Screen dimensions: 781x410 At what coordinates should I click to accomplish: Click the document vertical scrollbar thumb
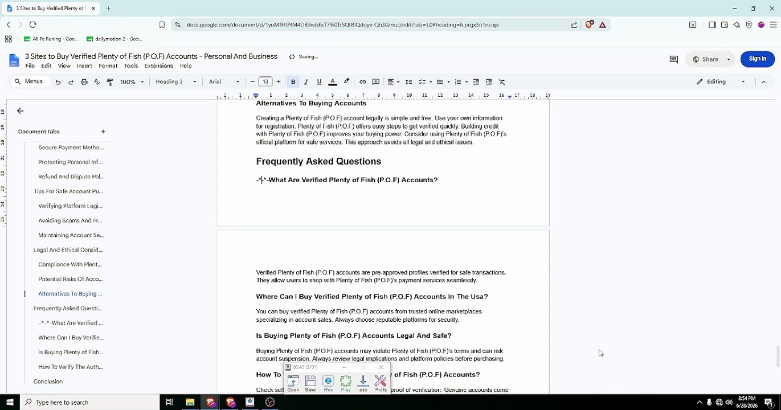[778, 356]
